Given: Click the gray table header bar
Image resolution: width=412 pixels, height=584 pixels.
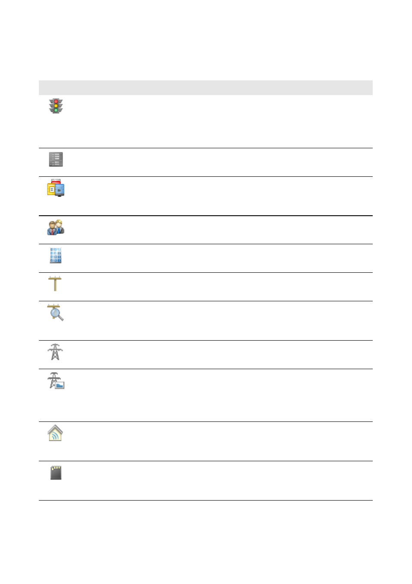Looking at the screenshot, I should pyautogui.click(x=206, y=88).
